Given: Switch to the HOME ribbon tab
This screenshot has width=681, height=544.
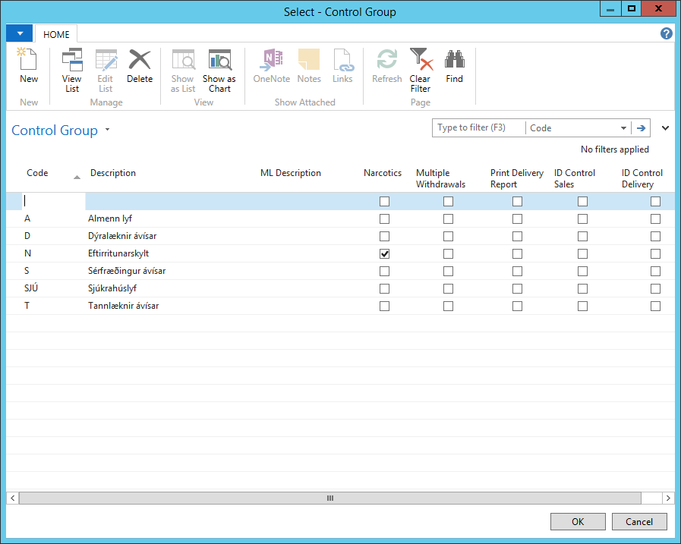Looking at the screenshot, I should 56,35.
